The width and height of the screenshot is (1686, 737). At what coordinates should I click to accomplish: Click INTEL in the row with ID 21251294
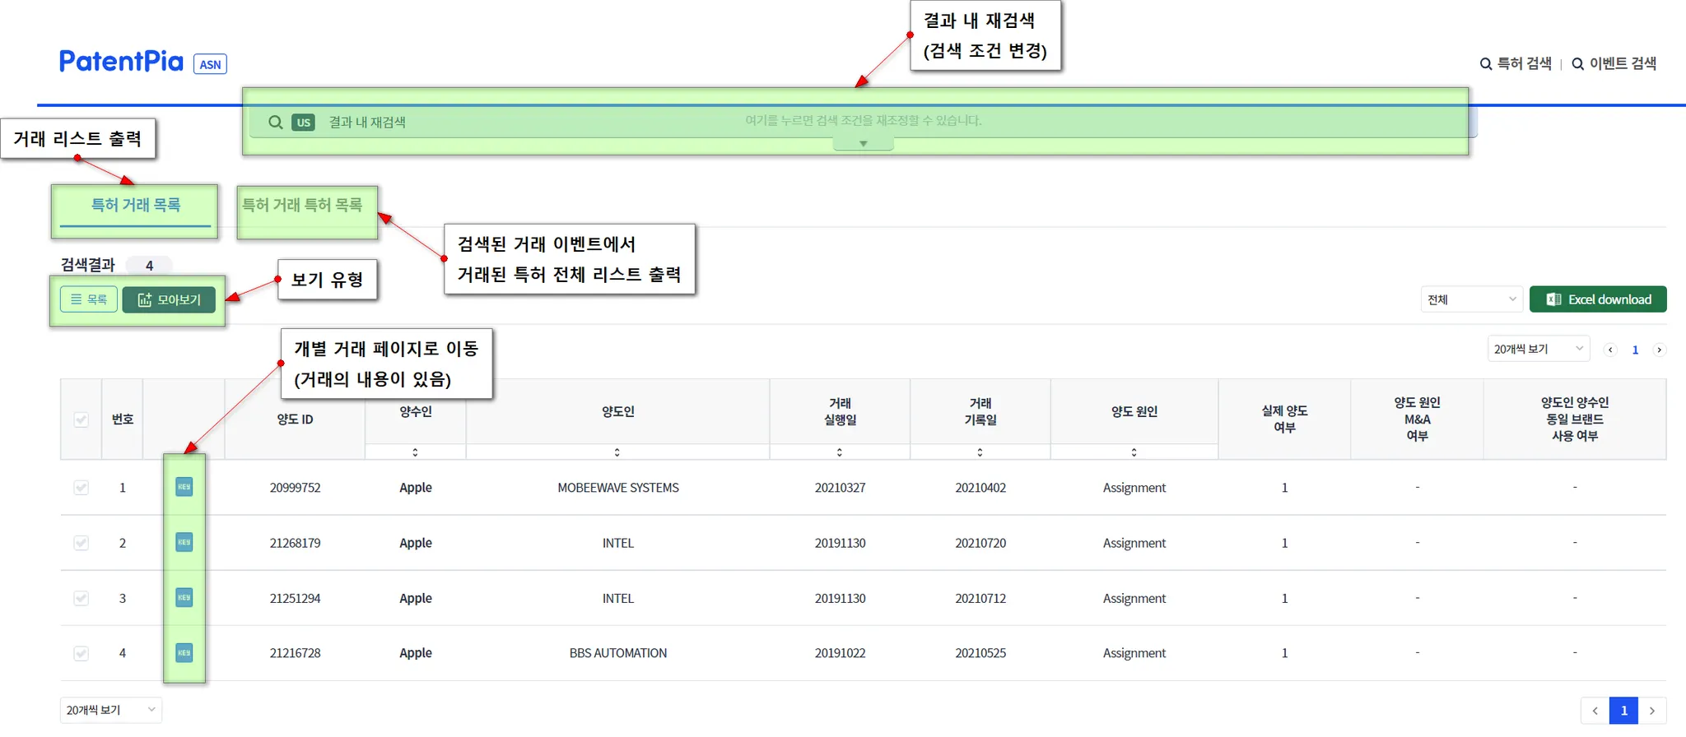pos(618,598)
